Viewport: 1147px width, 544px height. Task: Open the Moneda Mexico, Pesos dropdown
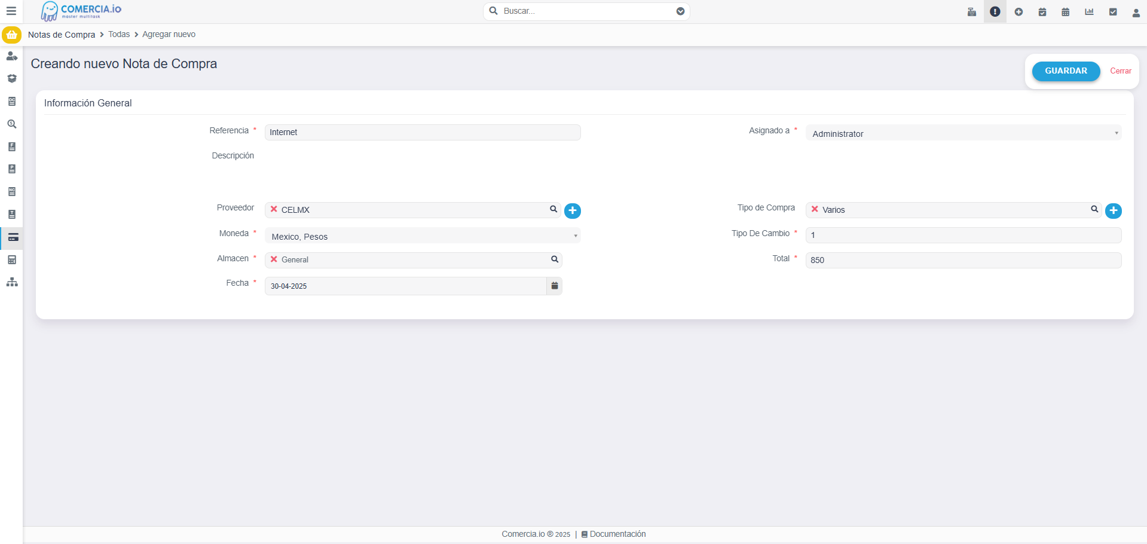coord(423,236)
